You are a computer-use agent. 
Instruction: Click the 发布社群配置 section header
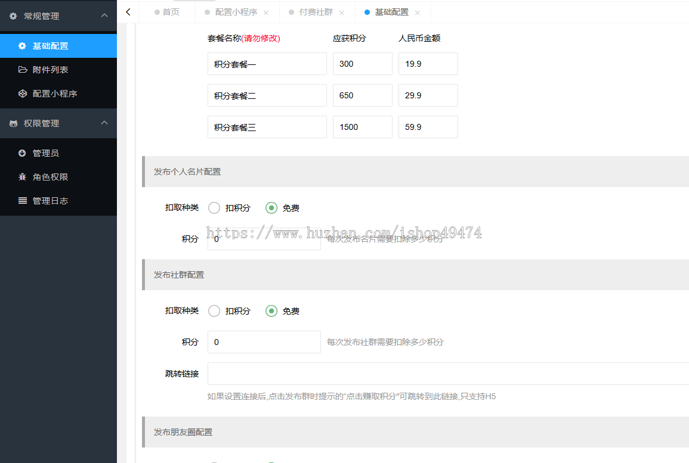tap(416, 275)
